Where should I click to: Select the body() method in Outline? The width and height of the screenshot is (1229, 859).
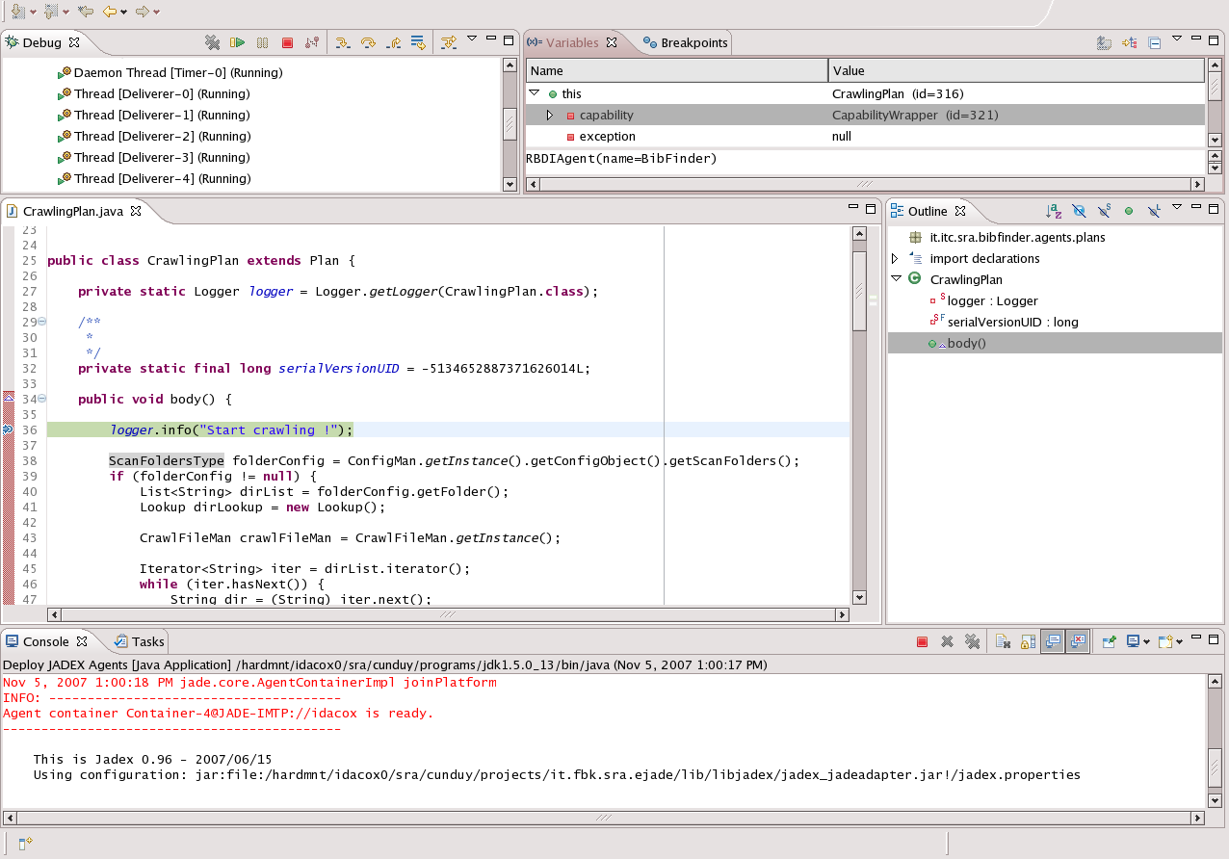coord(966,343)
